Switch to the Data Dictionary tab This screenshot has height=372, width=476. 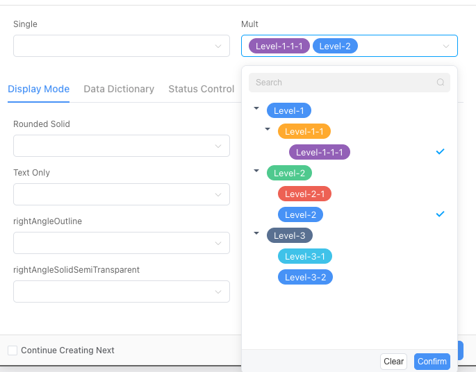click(119, 89)
